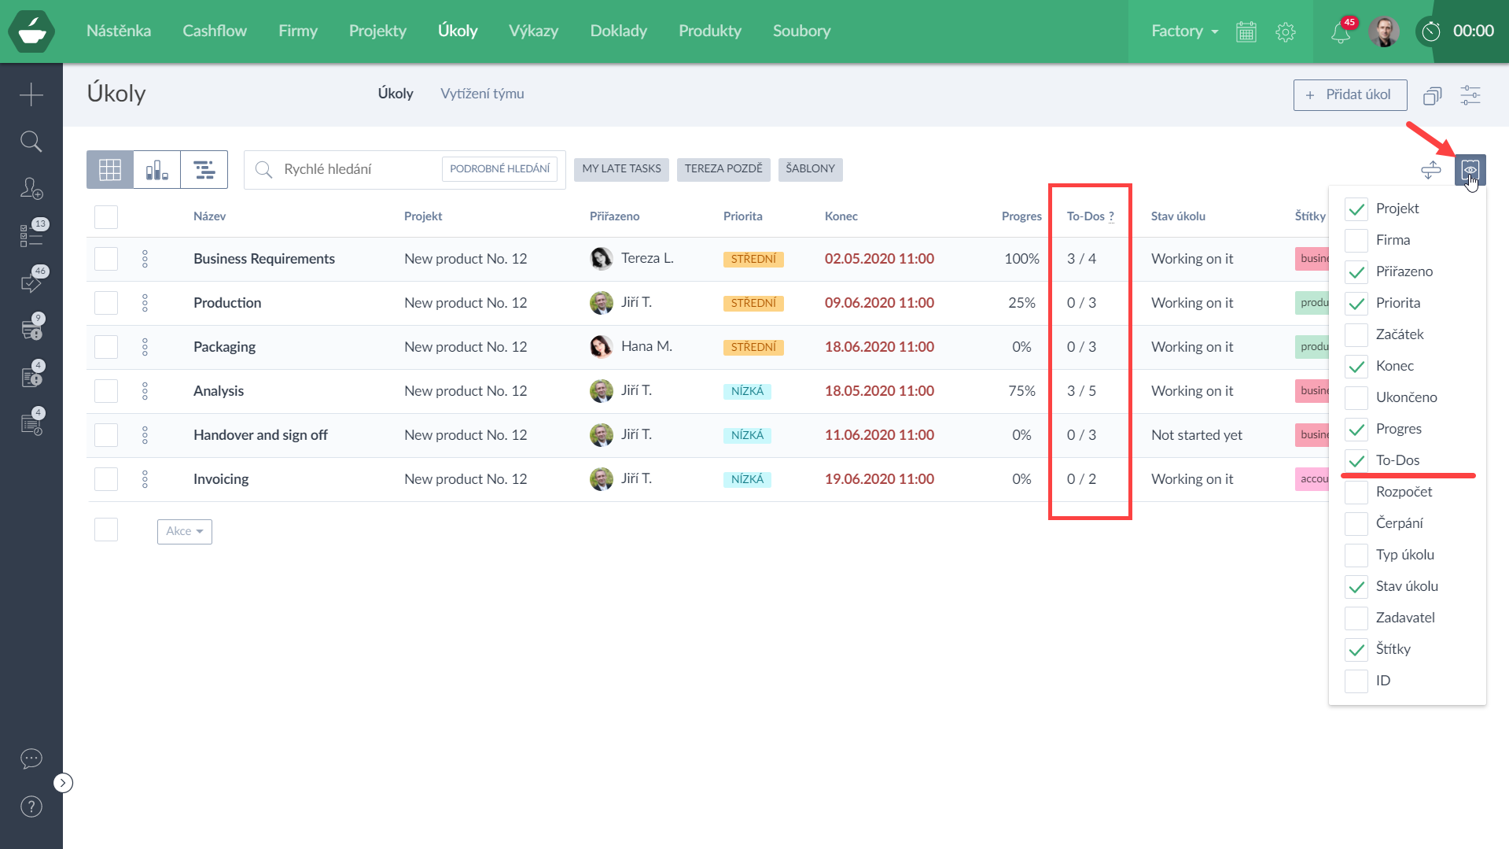Click the Přidat úkol button
This screenshot has height=849, width=1509.
(x=1349, y=94)
